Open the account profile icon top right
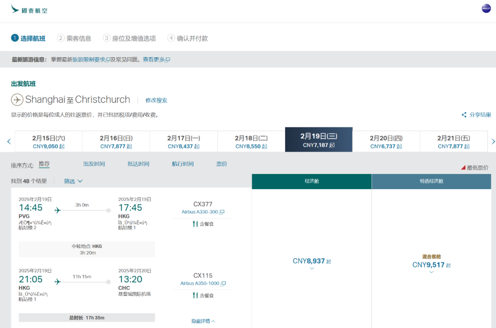 coord(486,8)
